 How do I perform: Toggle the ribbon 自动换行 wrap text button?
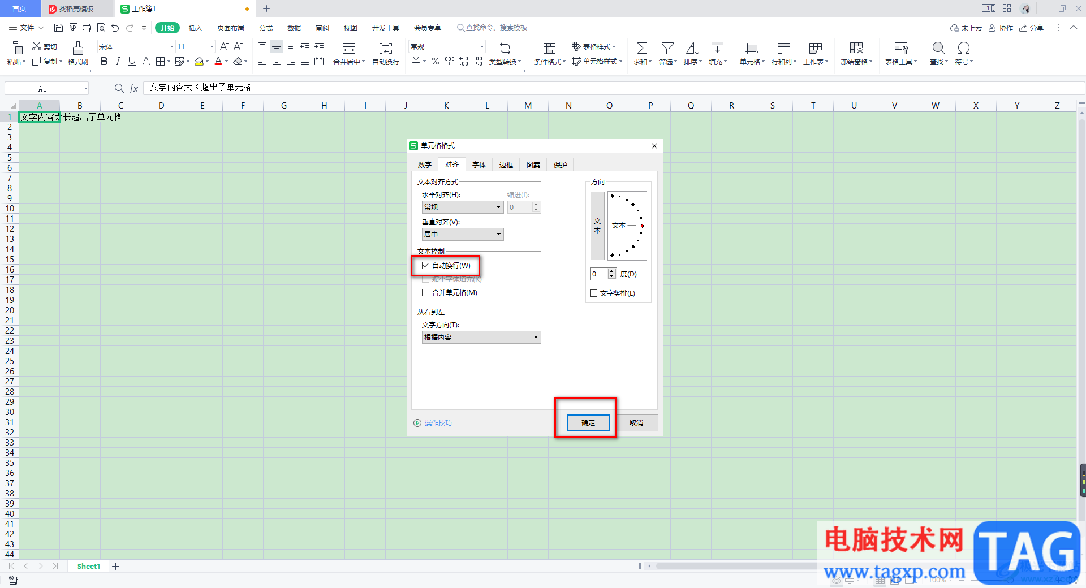point(386,54)
